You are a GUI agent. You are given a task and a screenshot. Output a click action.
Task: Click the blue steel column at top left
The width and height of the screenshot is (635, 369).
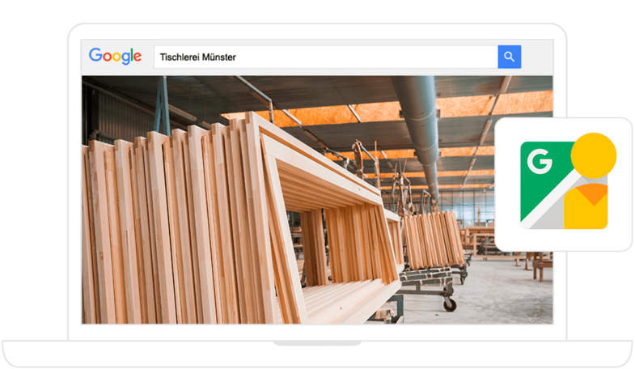163,104
